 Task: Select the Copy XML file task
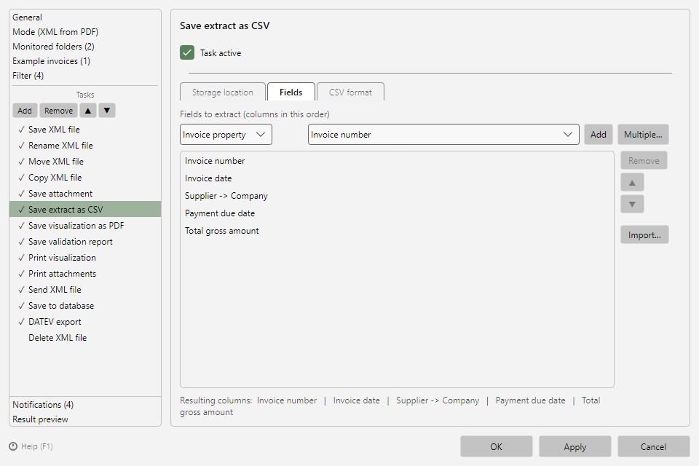point(85,178)
